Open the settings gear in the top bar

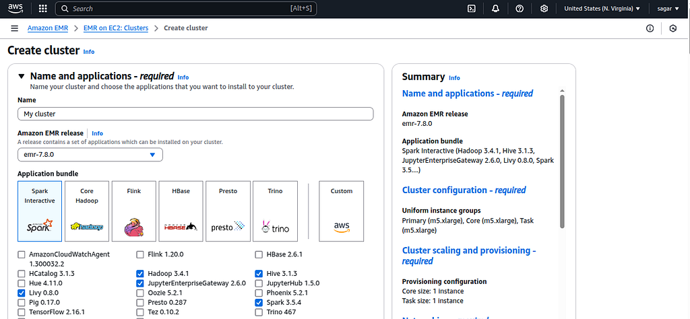pos(544,8)
